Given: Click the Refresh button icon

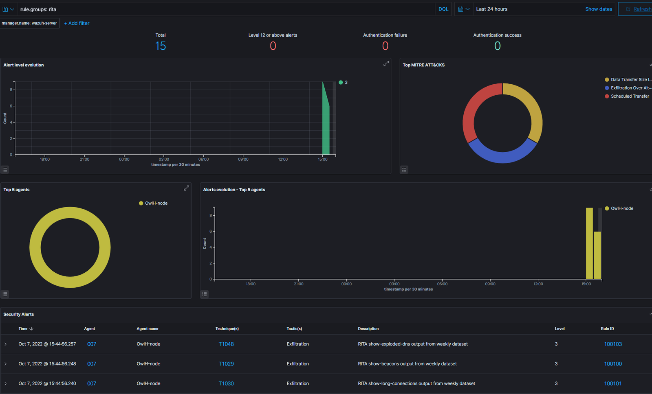Looking at the screenshot, I should click(628, 9).
